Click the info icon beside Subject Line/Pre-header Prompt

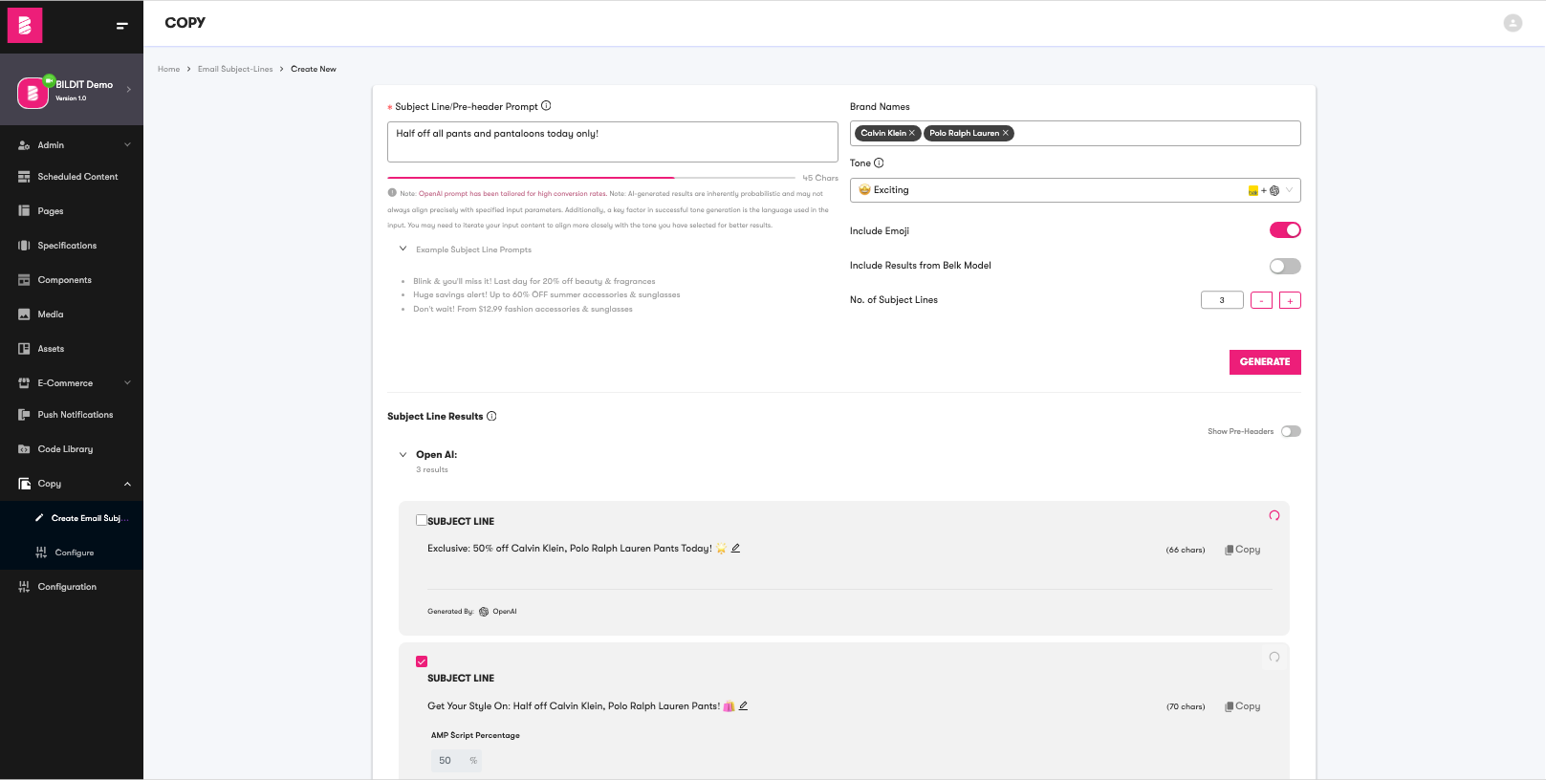[x=546, y=106]
